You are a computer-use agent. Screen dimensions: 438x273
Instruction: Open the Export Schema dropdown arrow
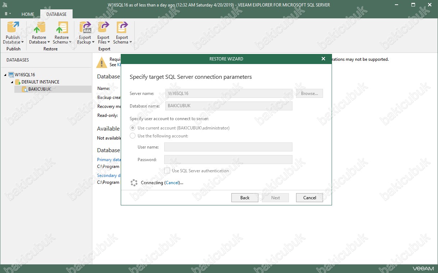(x=131, y=42)
